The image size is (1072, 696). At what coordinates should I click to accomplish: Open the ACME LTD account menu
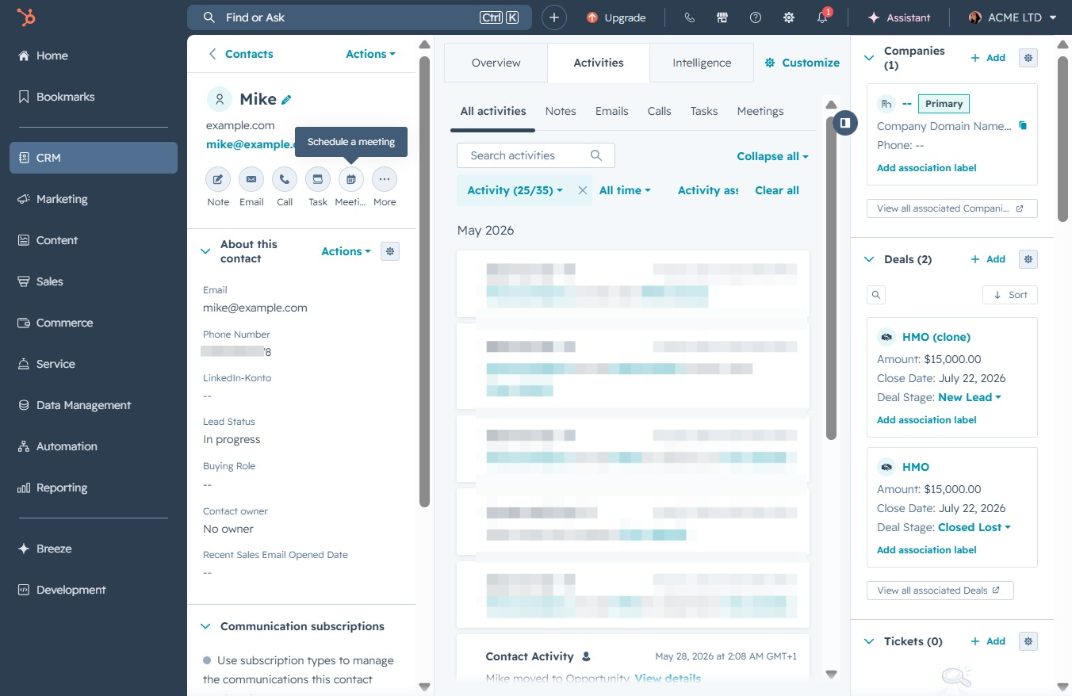(x=1013, y=17)
